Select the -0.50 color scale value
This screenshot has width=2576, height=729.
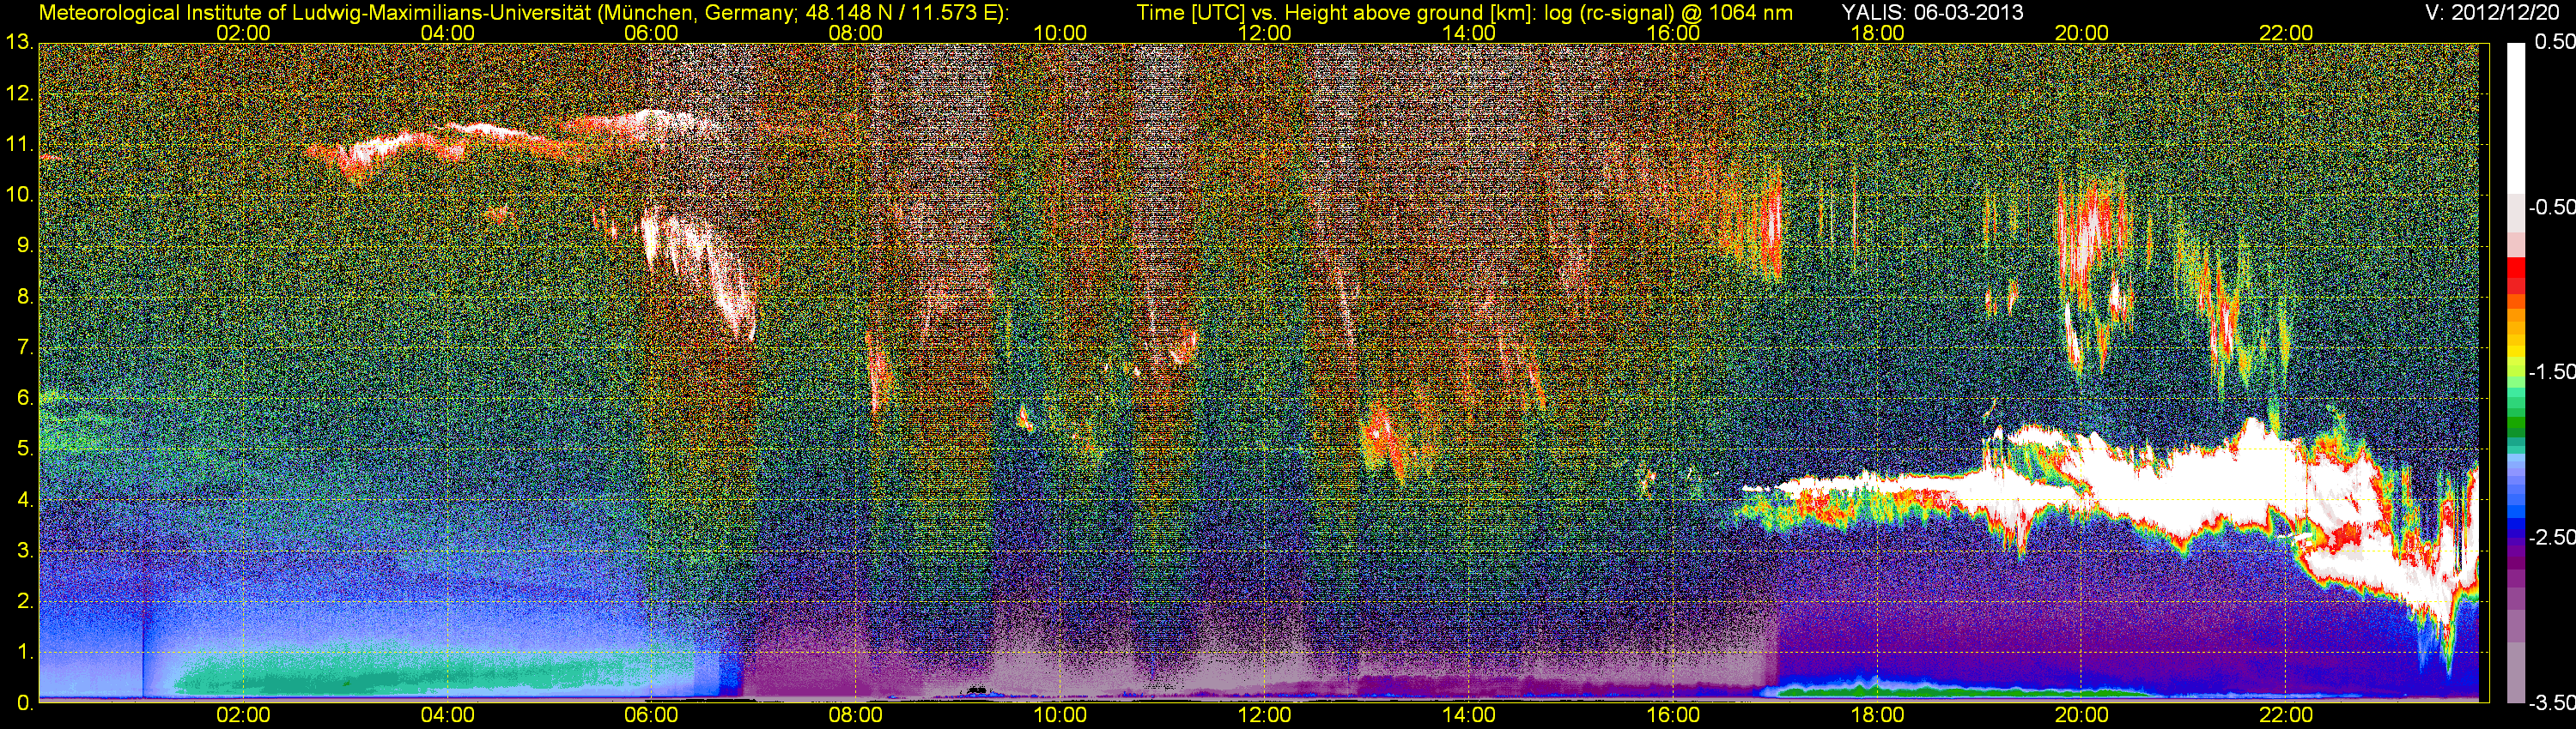[2551, 207]
